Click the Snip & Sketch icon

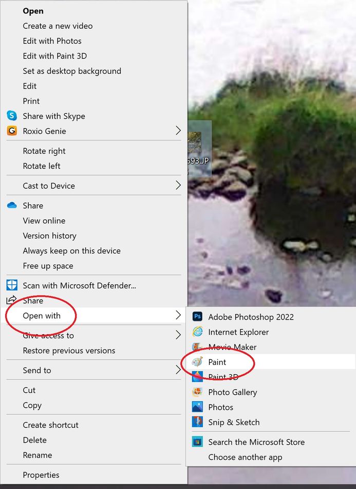197,422
